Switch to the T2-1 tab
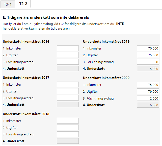The image size is (162, 146). (8, 4)
